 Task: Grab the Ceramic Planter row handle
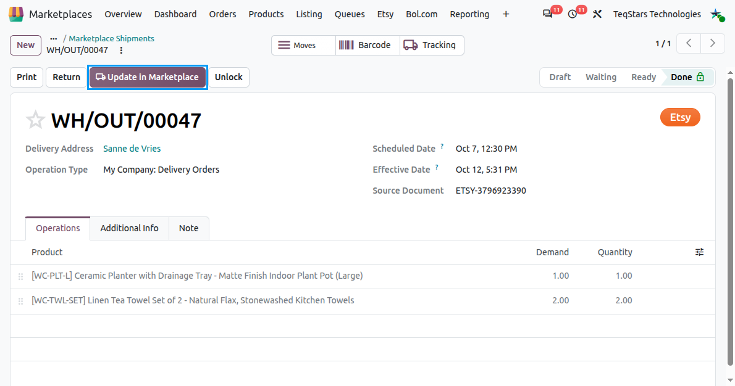tap(20, 276)
